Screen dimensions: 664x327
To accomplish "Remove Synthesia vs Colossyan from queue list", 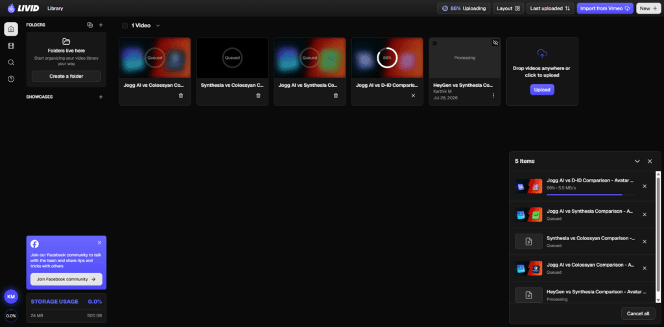I will pyautogui.click(x=645, y=242).
